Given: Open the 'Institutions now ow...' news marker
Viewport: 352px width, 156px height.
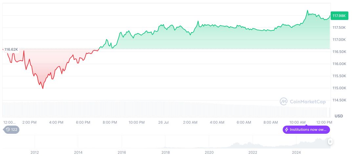Looking at the screenshot, I should coord(308,130).
